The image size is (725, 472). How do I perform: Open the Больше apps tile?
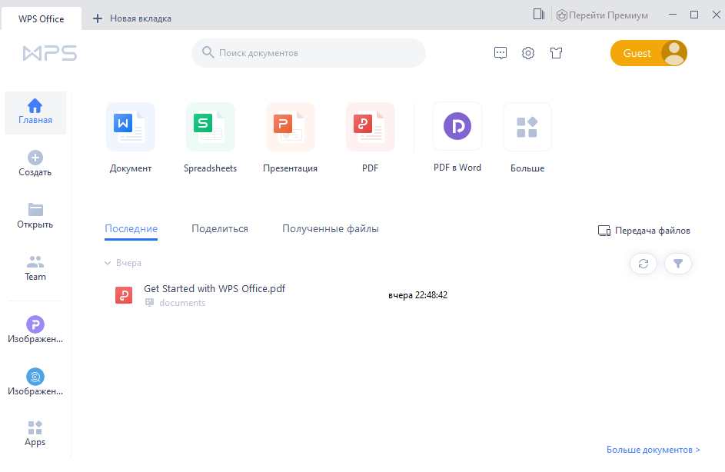[527, 127]
